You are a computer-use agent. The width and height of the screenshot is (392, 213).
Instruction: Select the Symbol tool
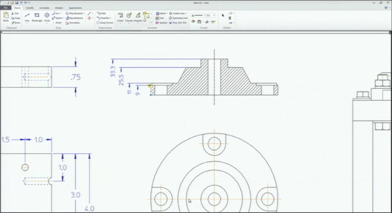point(161,23)
